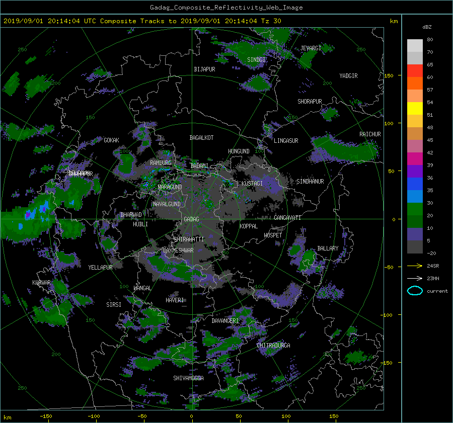Click the HAVERI city label

pyautogui.click(x=175, y=301)
